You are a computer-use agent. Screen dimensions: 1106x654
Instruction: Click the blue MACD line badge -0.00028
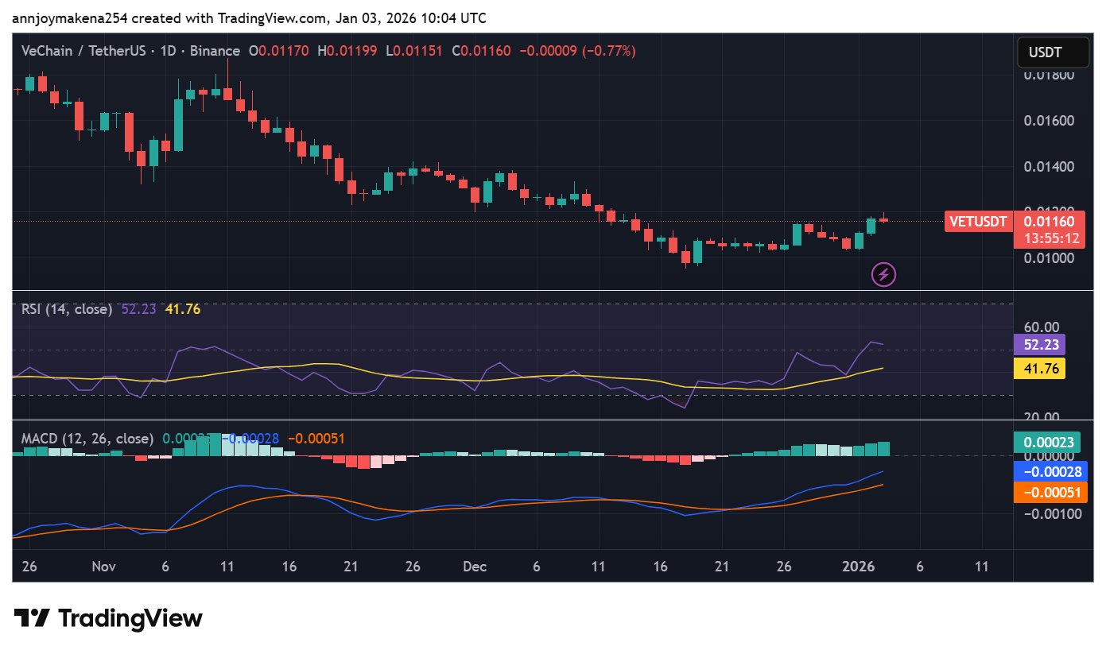tap(1050, 471)
